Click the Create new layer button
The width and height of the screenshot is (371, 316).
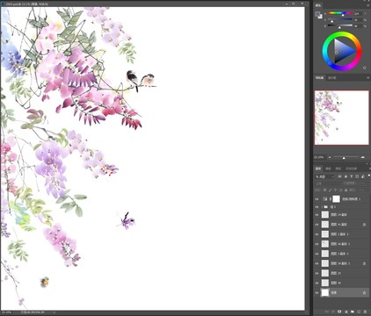coord(359,312)
